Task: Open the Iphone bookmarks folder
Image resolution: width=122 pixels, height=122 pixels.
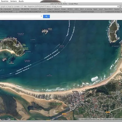Action: (57, 9)
